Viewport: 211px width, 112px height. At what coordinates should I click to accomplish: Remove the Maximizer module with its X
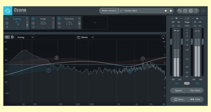pos(79,18)
